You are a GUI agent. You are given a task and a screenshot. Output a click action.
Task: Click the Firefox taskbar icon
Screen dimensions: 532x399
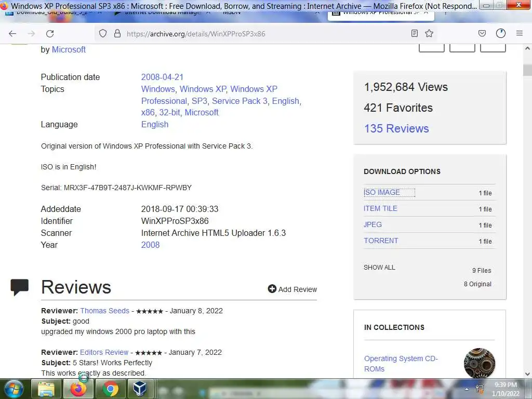coord(78,389)
